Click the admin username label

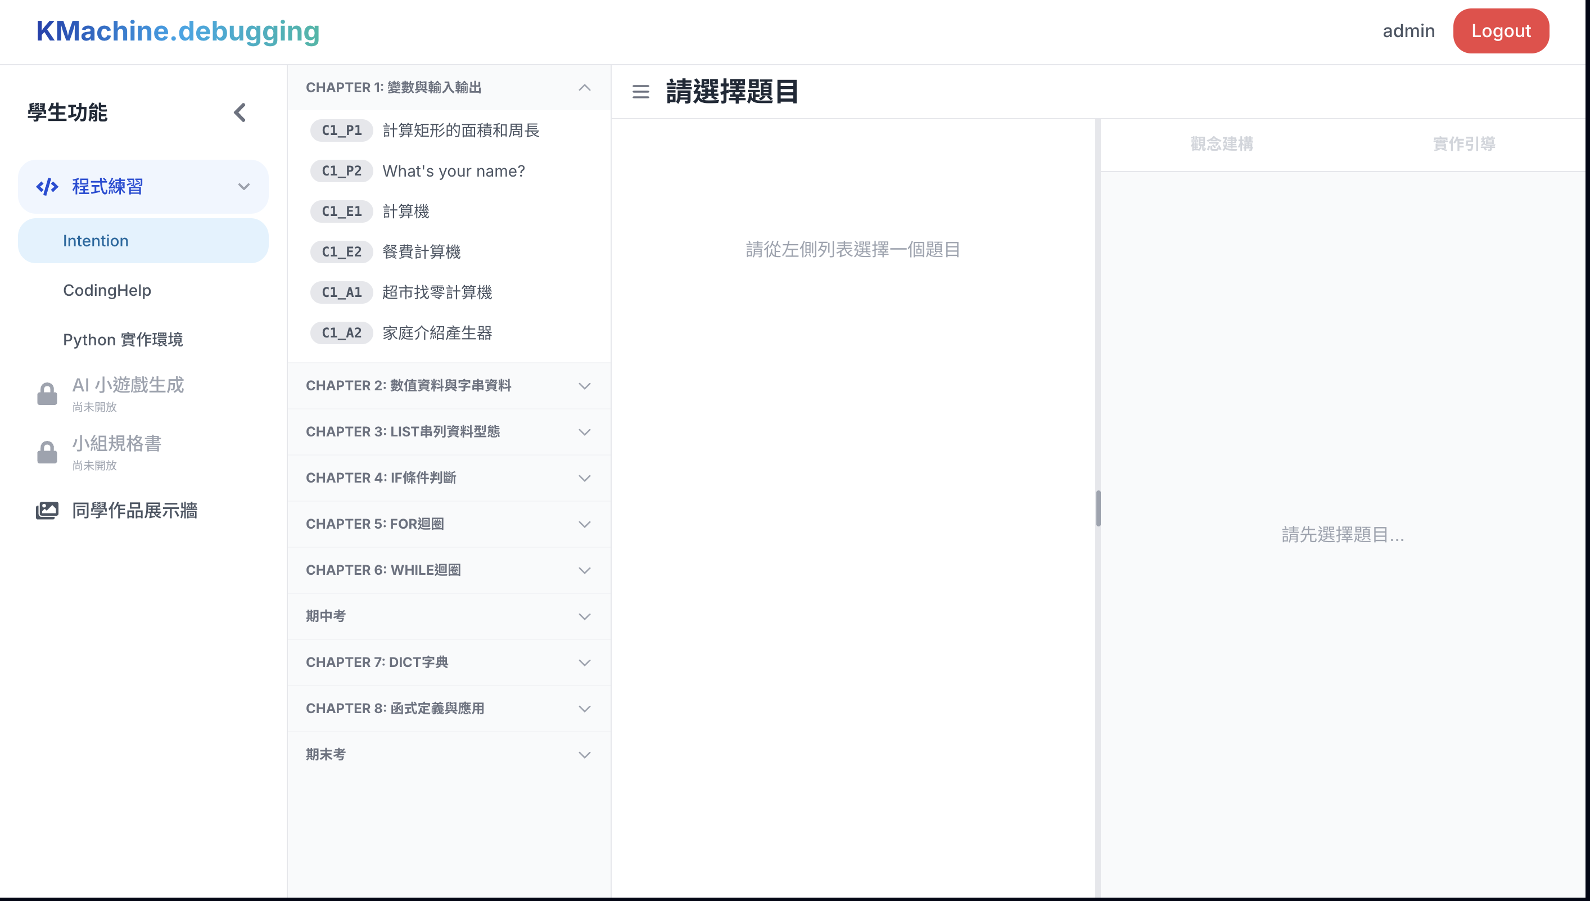pyautogui.click(x=1408, y=31)
